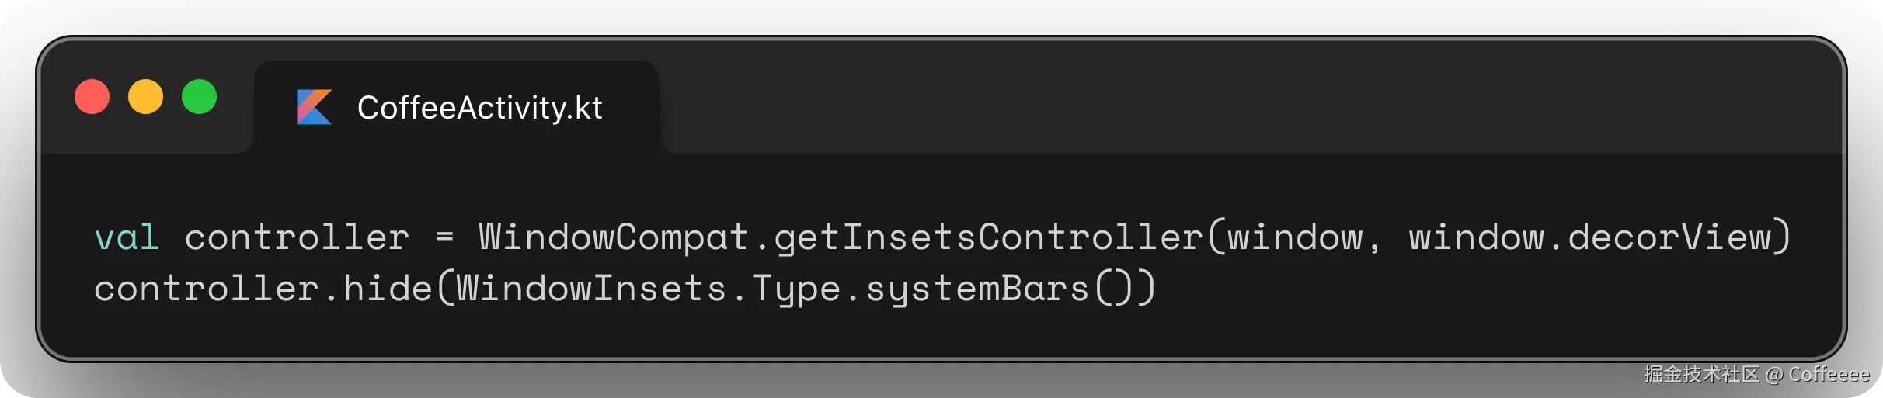Click the yellow minimize window button
1883x398 pixels.
click(145, 97)
